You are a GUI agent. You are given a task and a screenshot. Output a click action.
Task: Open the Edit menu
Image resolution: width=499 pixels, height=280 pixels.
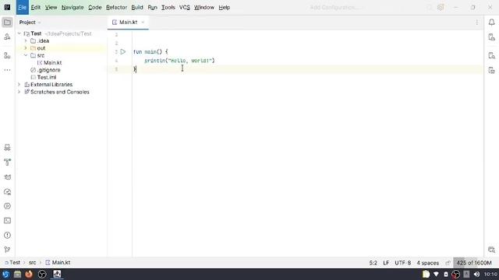(36, 7)
